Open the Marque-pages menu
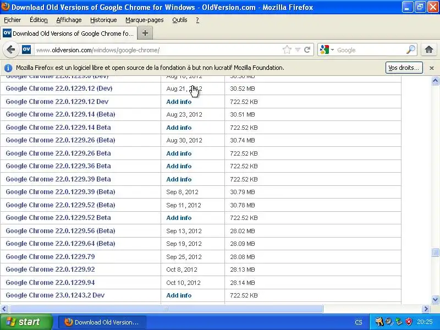This screenshot has height=330, width=440. coord(145,20)
